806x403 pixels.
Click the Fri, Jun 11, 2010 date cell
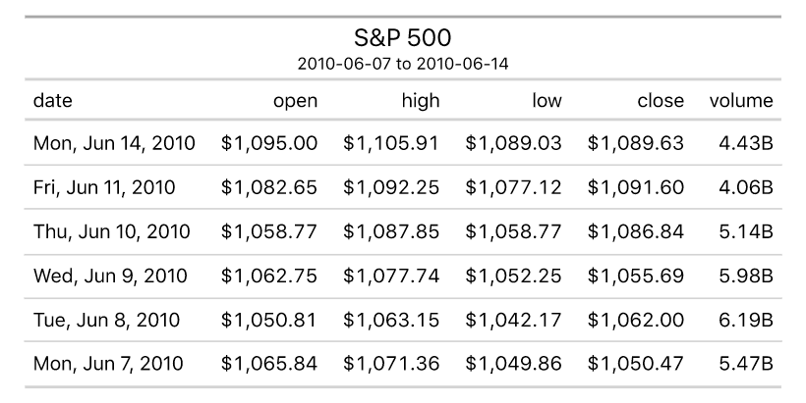click(x=105, y=187)
